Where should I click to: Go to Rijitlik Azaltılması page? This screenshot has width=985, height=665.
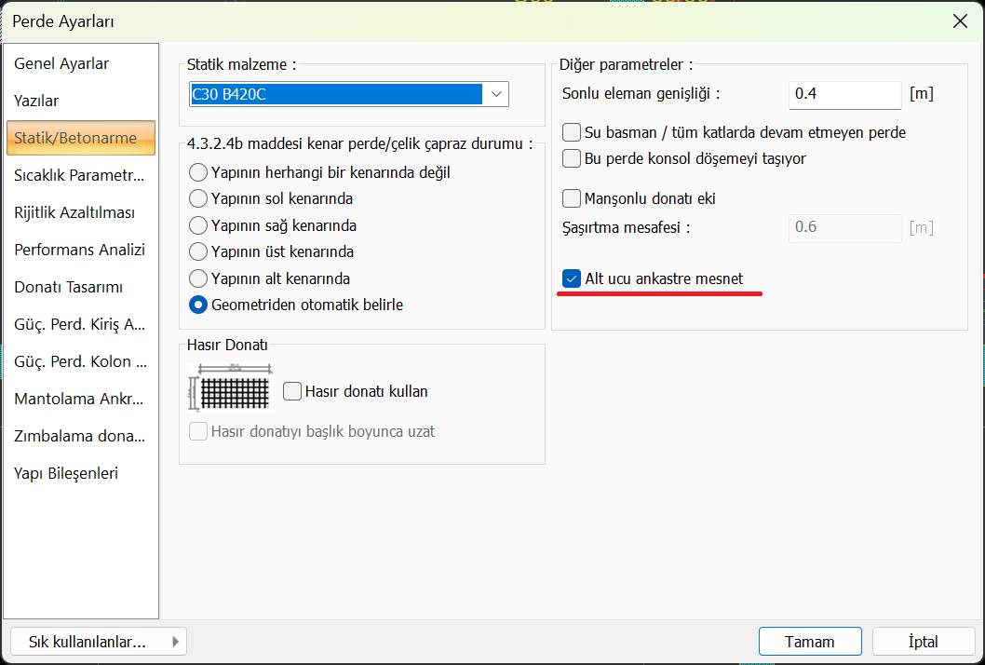[x=74, y=212]
